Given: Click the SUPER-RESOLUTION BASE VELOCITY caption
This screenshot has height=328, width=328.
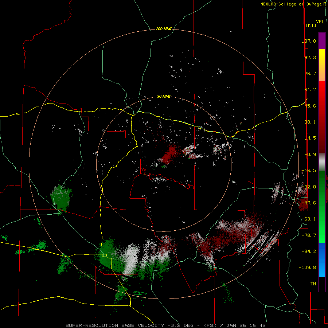Looking at the screenshot, I should (x=115, y=325).
